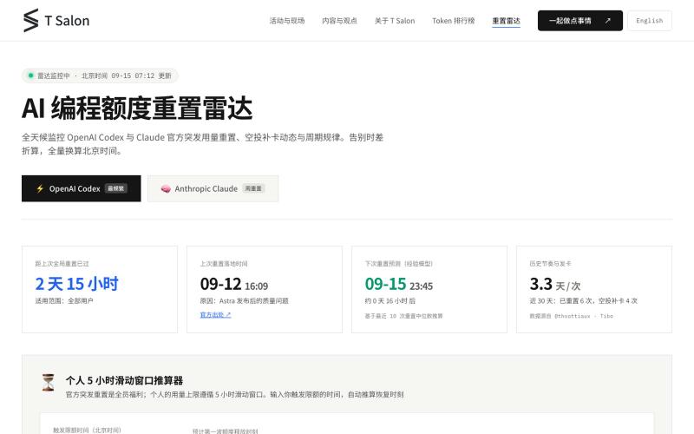Screen dimensions: 694x434
Task: Open 内容与观点 navigation item
Action: pyautogui.click(x=339, y=21)
